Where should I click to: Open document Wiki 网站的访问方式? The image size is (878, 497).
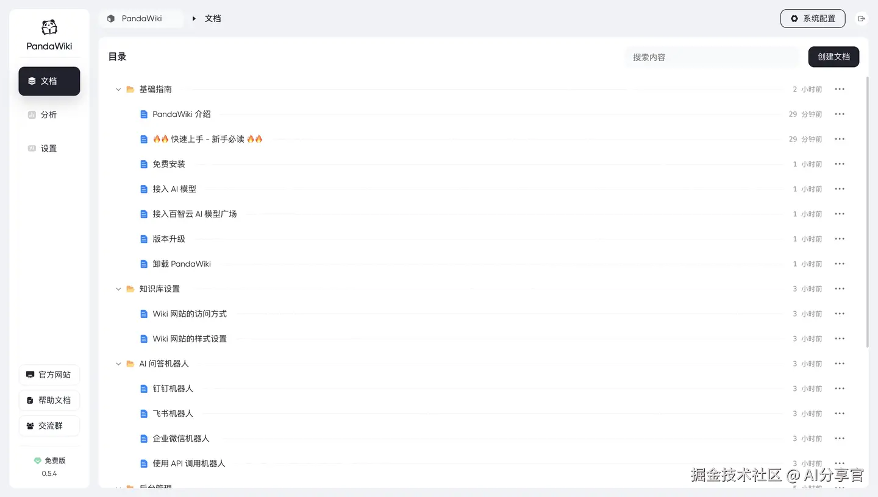(190, 314)
